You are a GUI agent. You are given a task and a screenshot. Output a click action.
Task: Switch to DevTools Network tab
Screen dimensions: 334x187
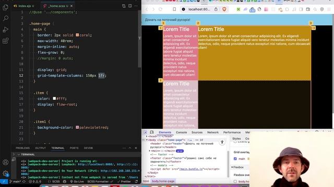pos(213,132)
